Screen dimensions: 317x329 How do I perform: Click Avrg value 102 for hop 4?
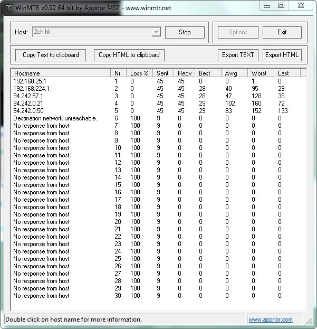230,104
